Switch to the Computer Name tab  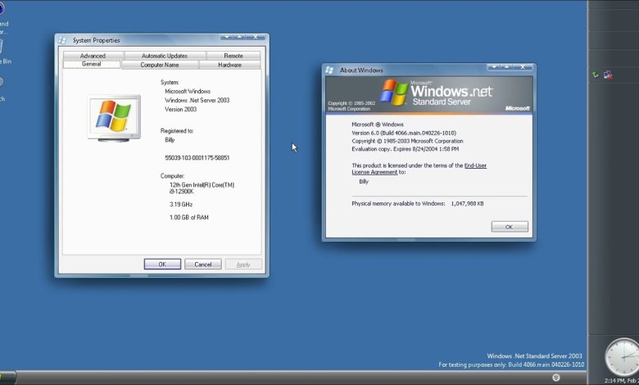point(160,65)
